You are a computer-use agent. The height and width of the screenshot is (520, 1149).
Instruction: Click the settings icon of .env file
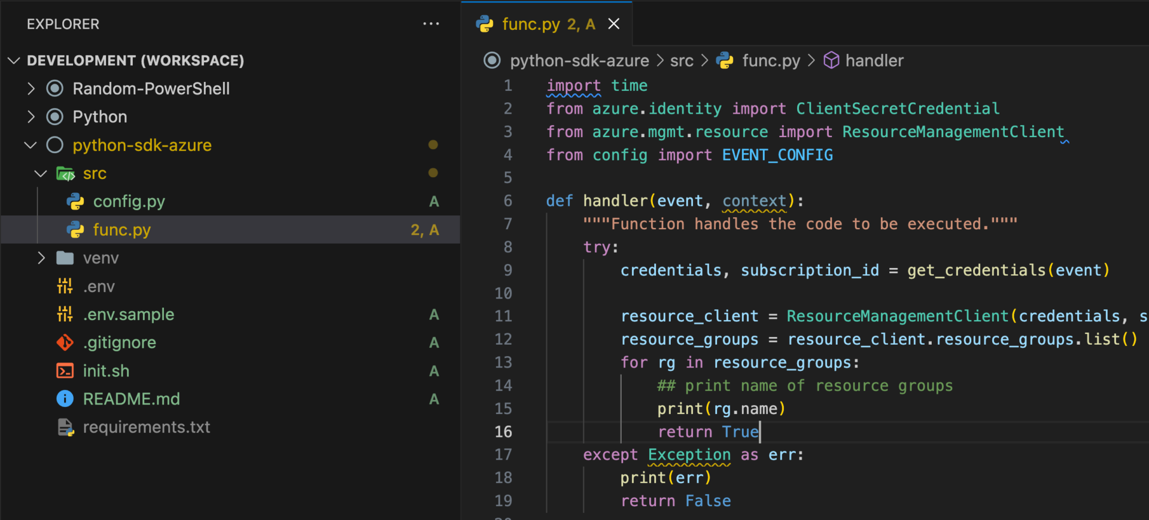coord(65,287)
